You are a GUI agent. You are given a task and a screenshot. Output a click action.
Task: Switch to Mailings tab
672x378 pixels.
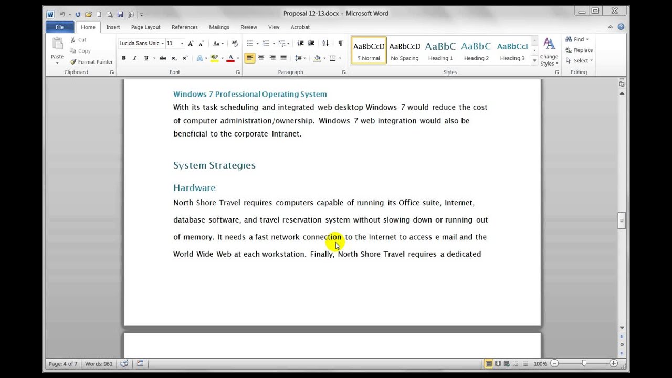(x=219, y=27)
